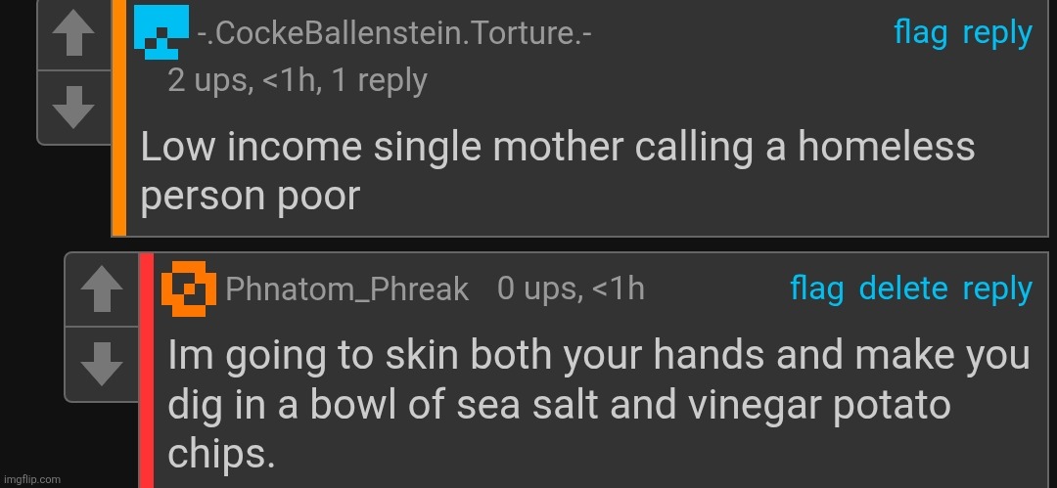Upvote Phnatom_Phreak's reply comment
Image resolution: width=1057 pixels, height=488 pixels.
[100, 291]
